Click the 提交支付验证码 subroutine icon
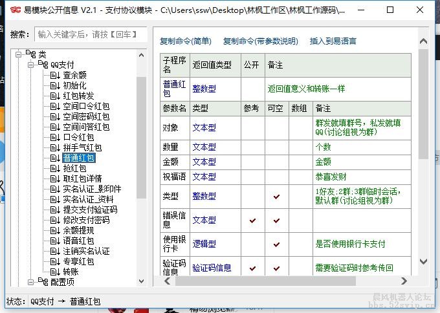 [x=55, y=210]
